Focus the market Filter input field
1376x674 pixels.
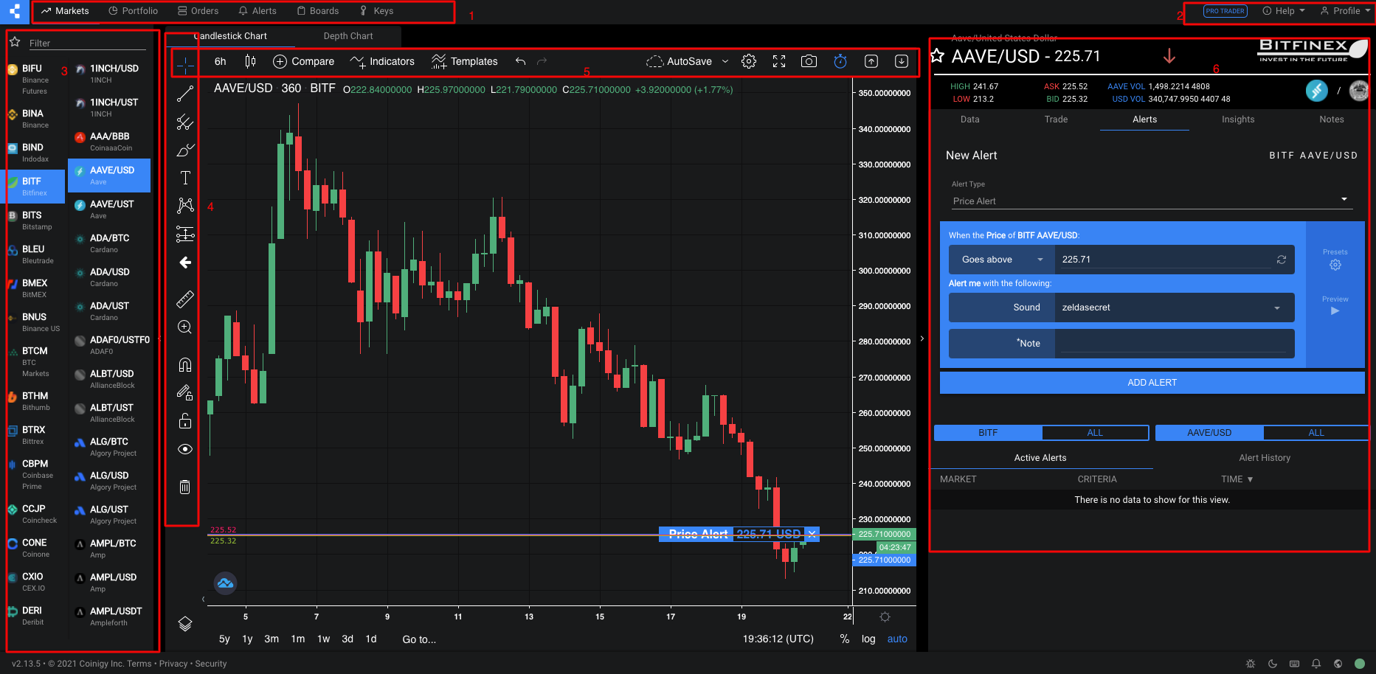click(x=87, y=43)
